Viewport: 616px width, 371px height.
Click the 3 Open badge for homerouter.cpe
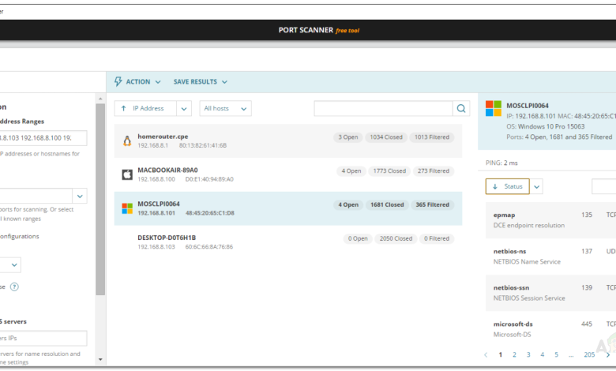coord(348,137)
